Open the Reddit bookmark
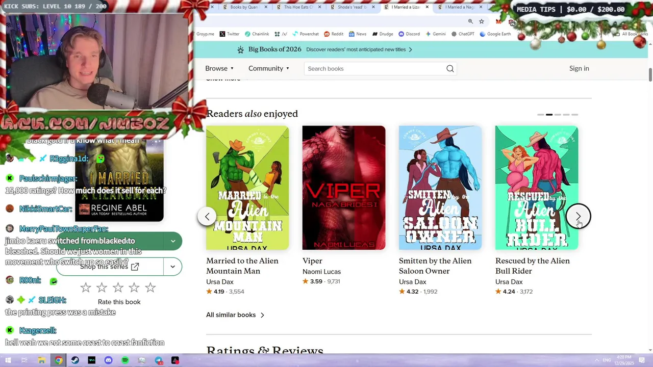This screenshot has height=367, width=653. [334, 34]
